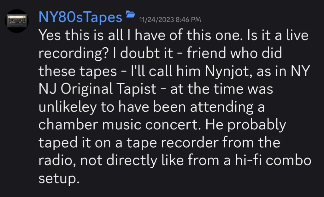Click the word "Original" in the message
This screenshot has height=197, width=324.
coord(86,90)
